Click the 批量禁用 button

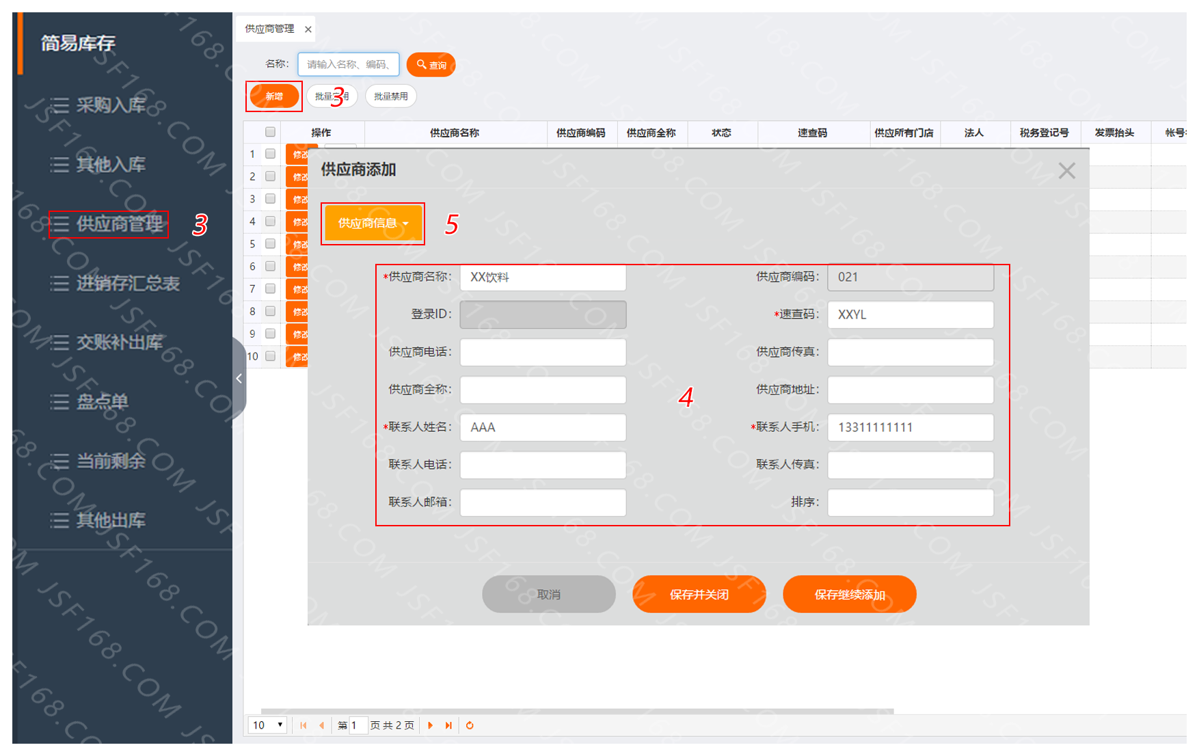[391, 96]
